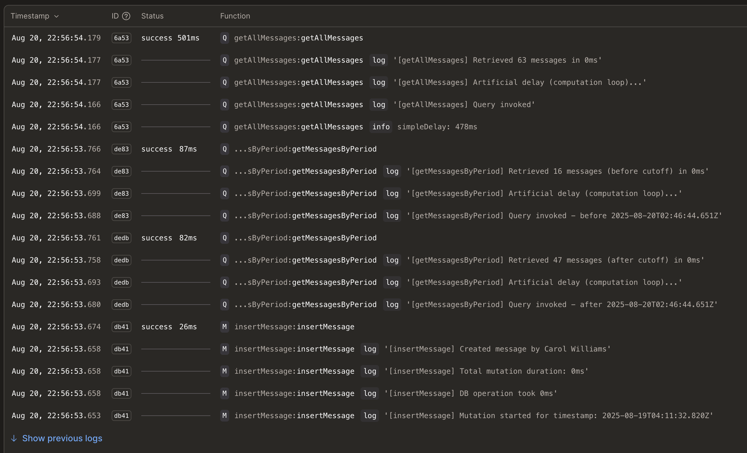Click getAllMessages 'Artificial delay (computation loop)' message
Screen dimensions: 747x453
coord(519,82)
